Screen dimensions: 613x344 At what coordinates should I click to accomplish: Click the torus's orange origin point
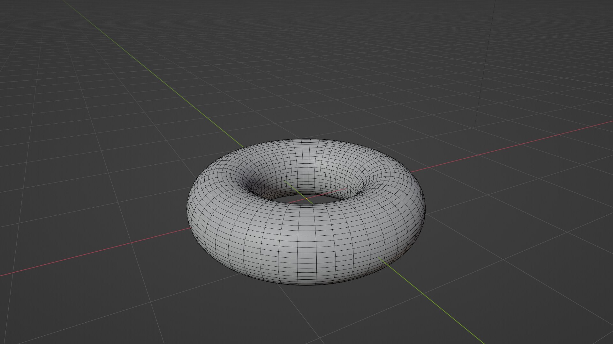coord(306,198)
